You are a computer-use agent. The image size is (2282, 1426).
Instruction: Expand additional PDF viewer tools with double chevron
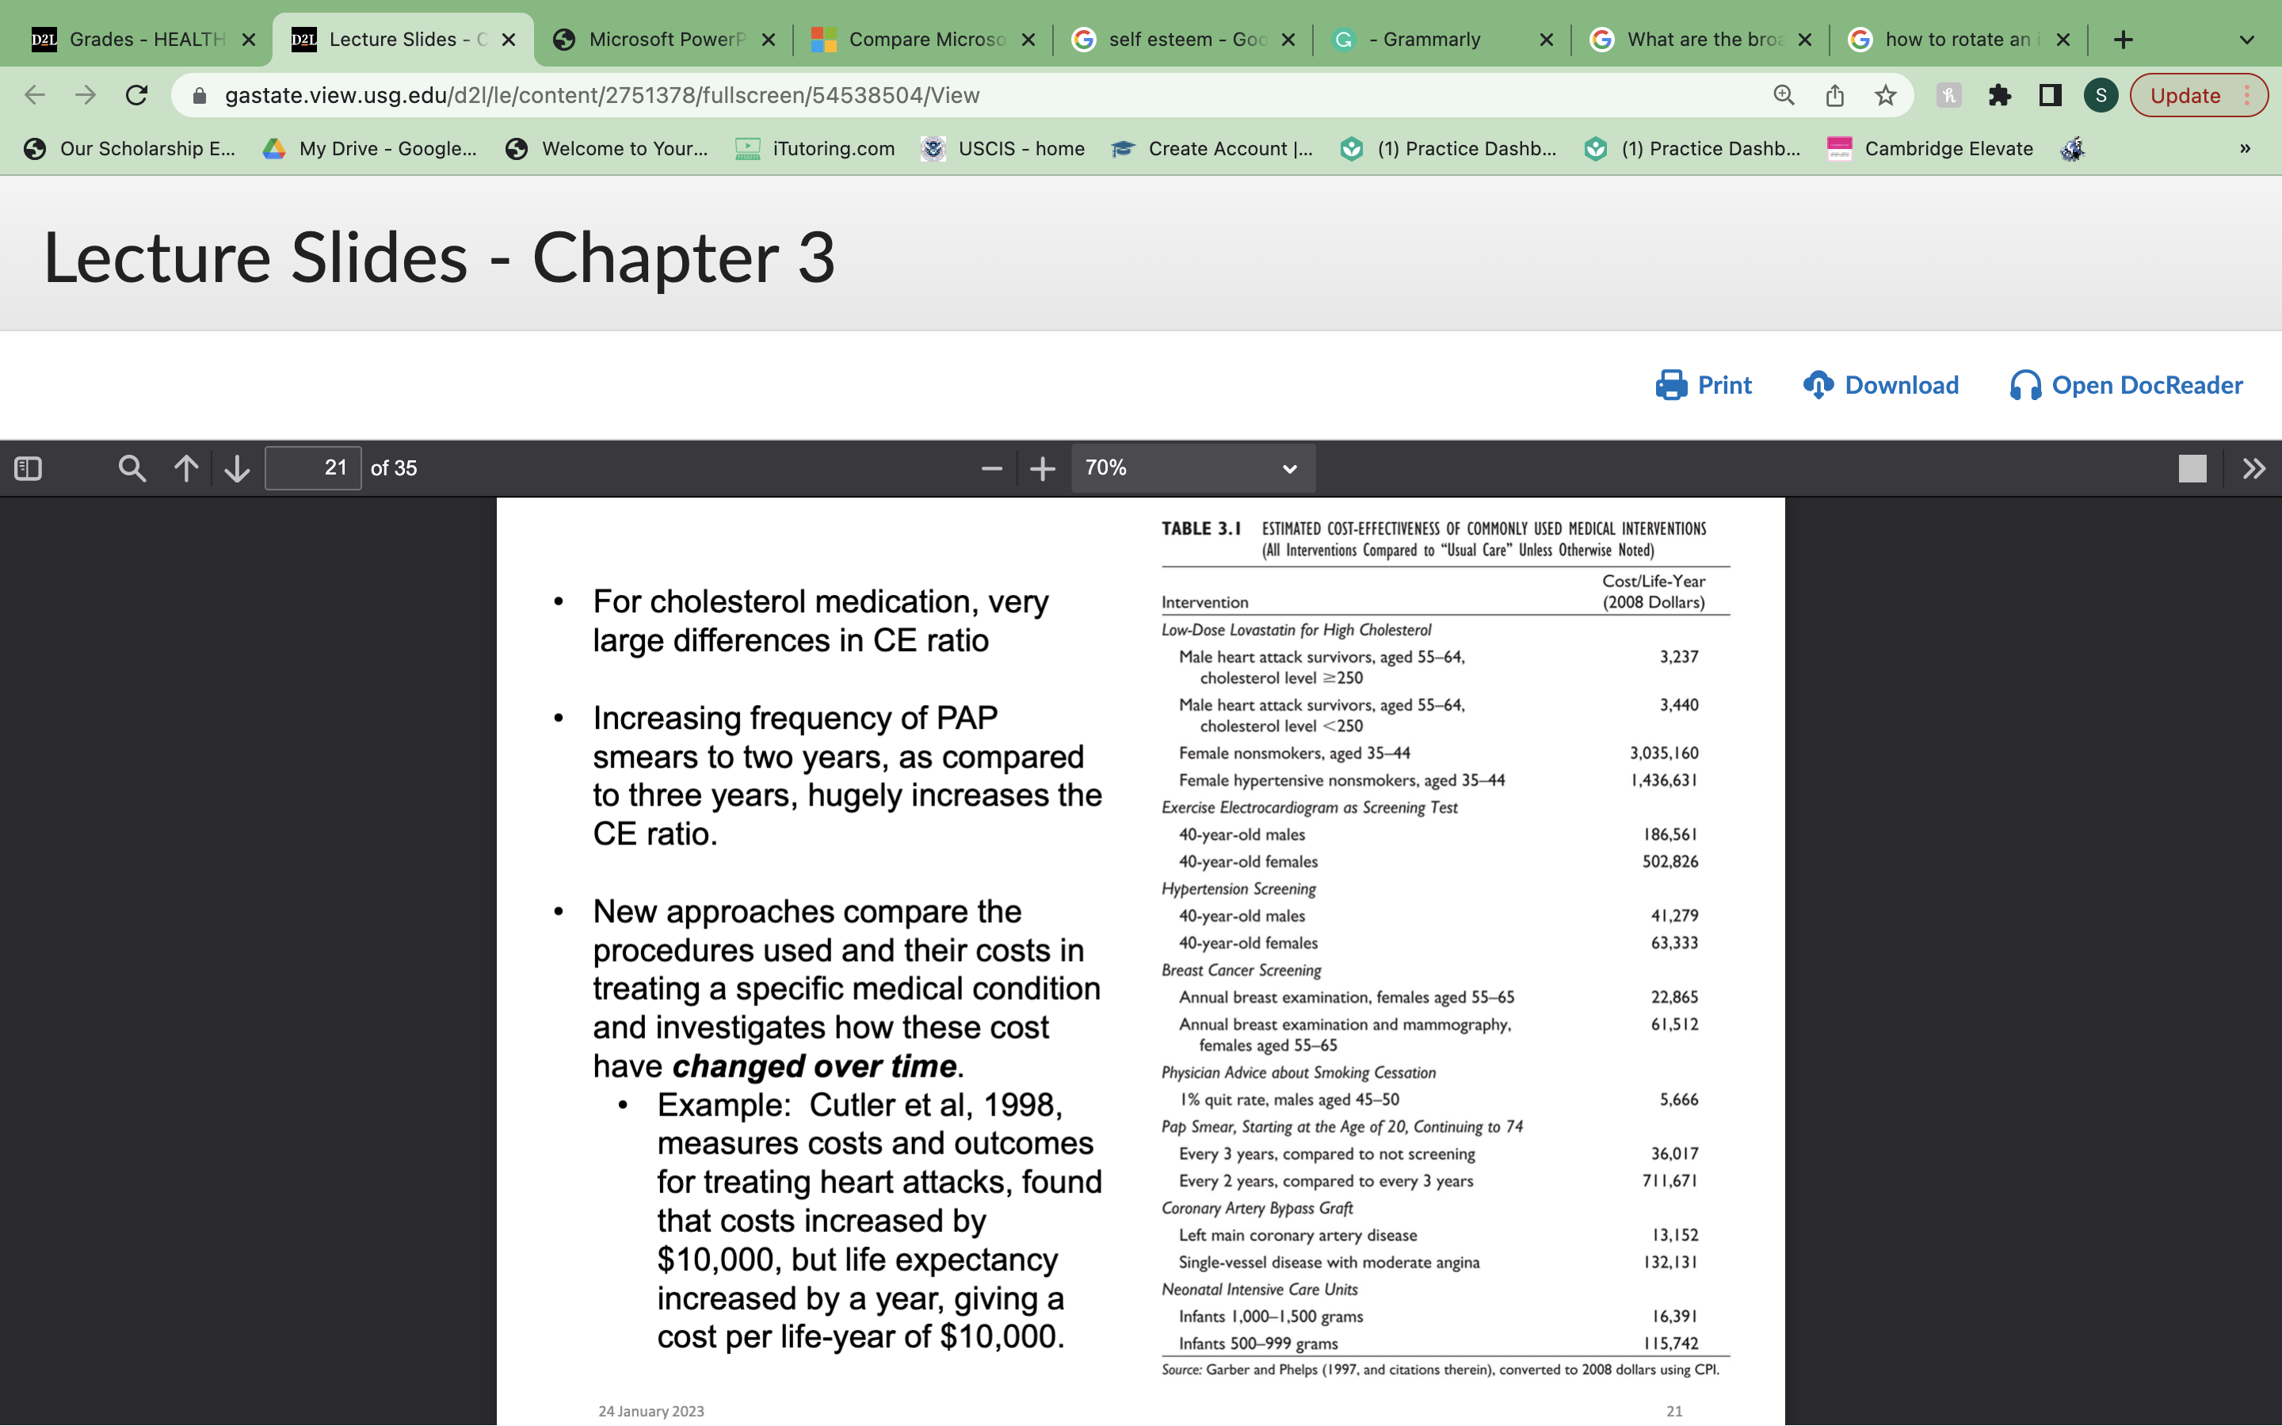coord(2256,467)
